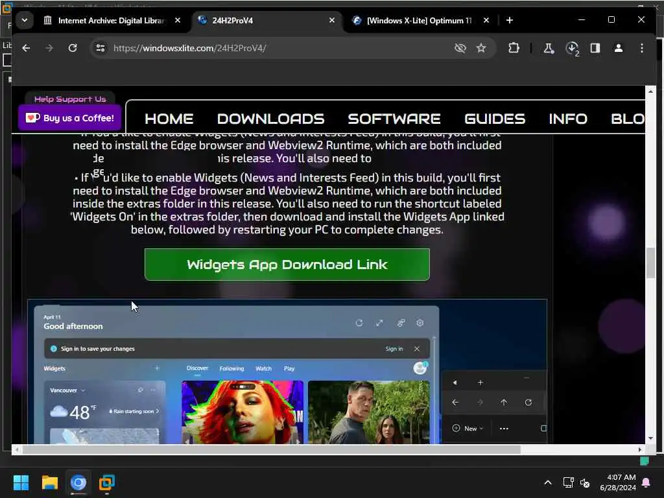
Task: View site information icon in address bar
Action: pyautogui.click(x=101, y=48)
